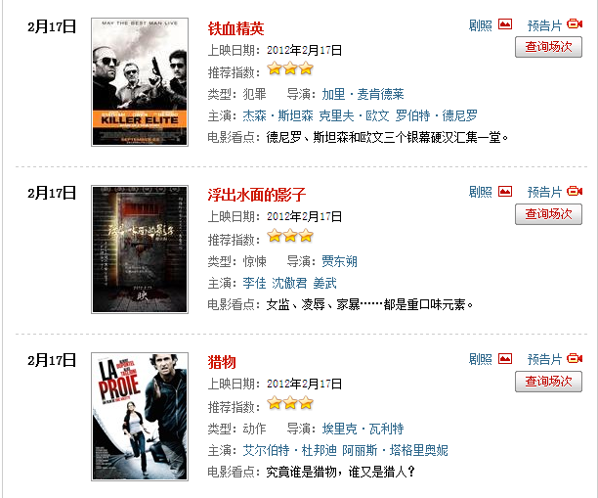Click the 查询场次 button for 浮出水面的影子
Viewport: 598px width, 498px height.
548,214
